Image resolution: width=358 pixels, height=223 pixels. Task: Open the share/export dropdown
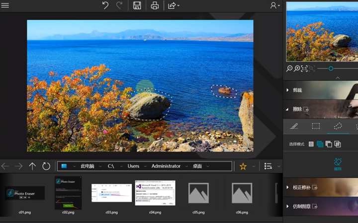pos(173,5)
